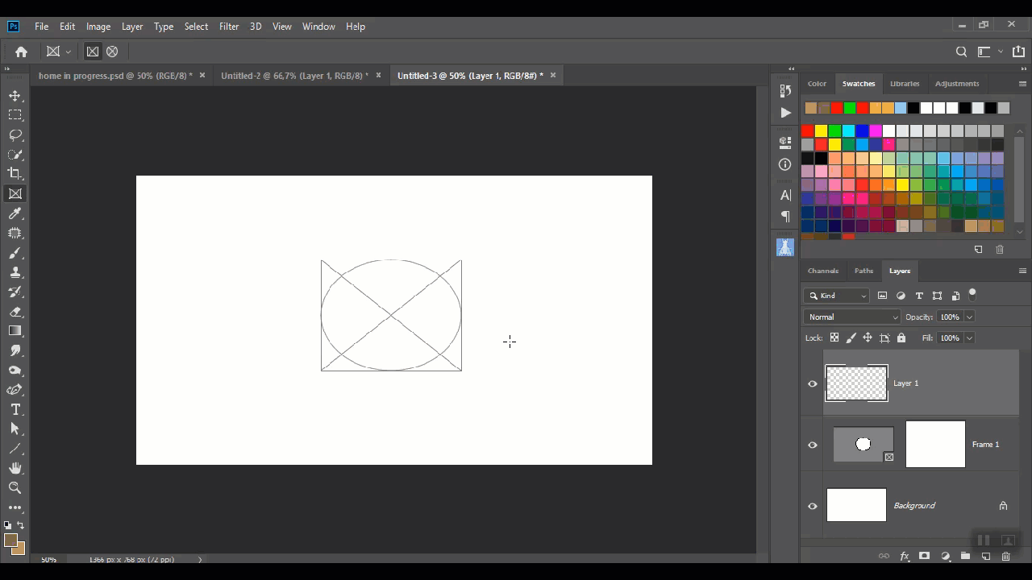Select the Rectangular Marquee tool
Image resolution: width=1032 pixels, height=580 pixels.
[15, 115]
